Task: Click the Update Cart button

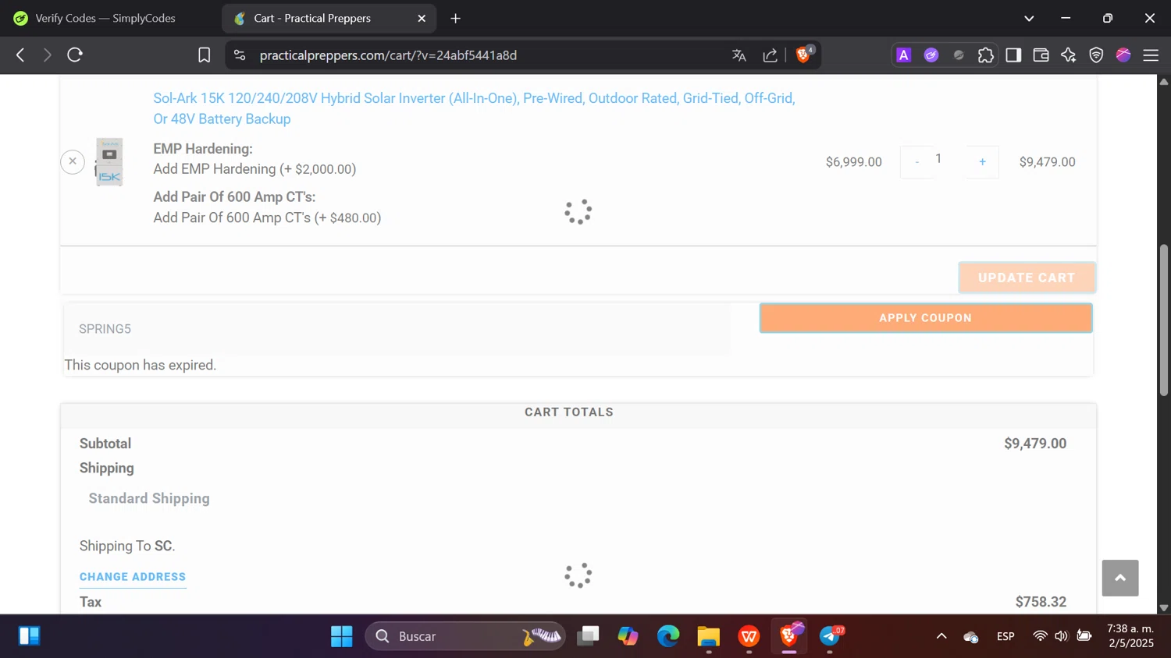Action: [1027, 278]
